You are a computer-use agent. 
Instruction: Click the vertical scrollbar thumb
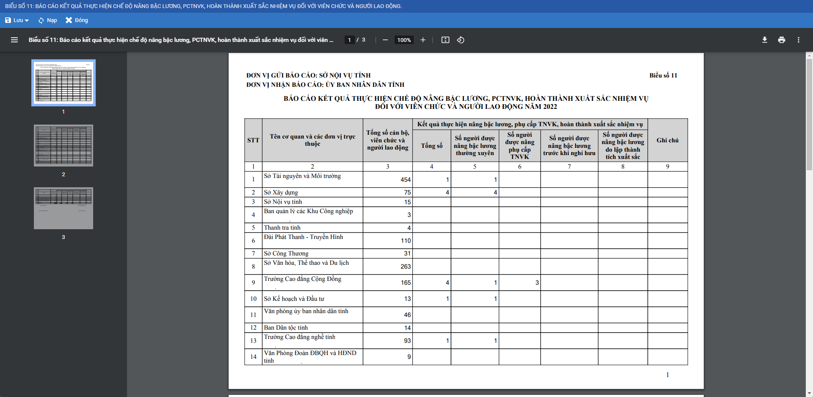[809, 114]
